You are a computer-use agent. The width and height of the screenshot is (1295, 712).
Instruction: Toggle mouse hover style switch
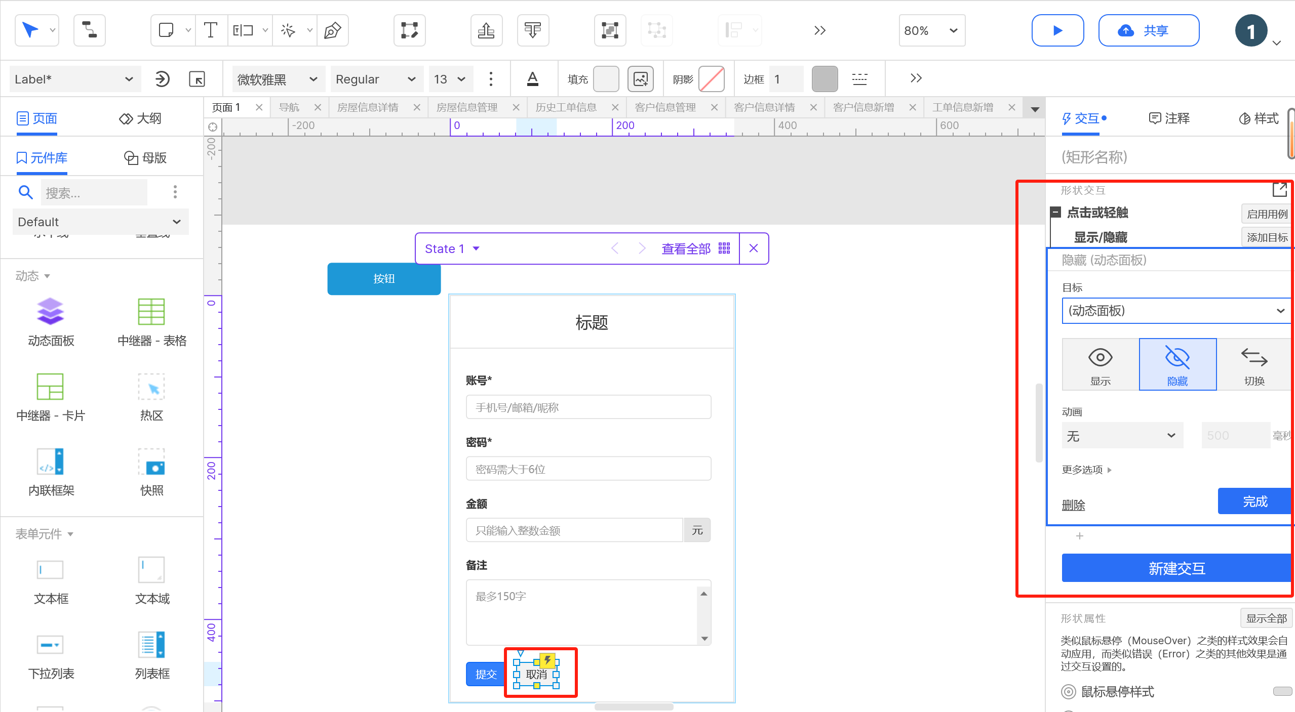[x=1282, y=691]
